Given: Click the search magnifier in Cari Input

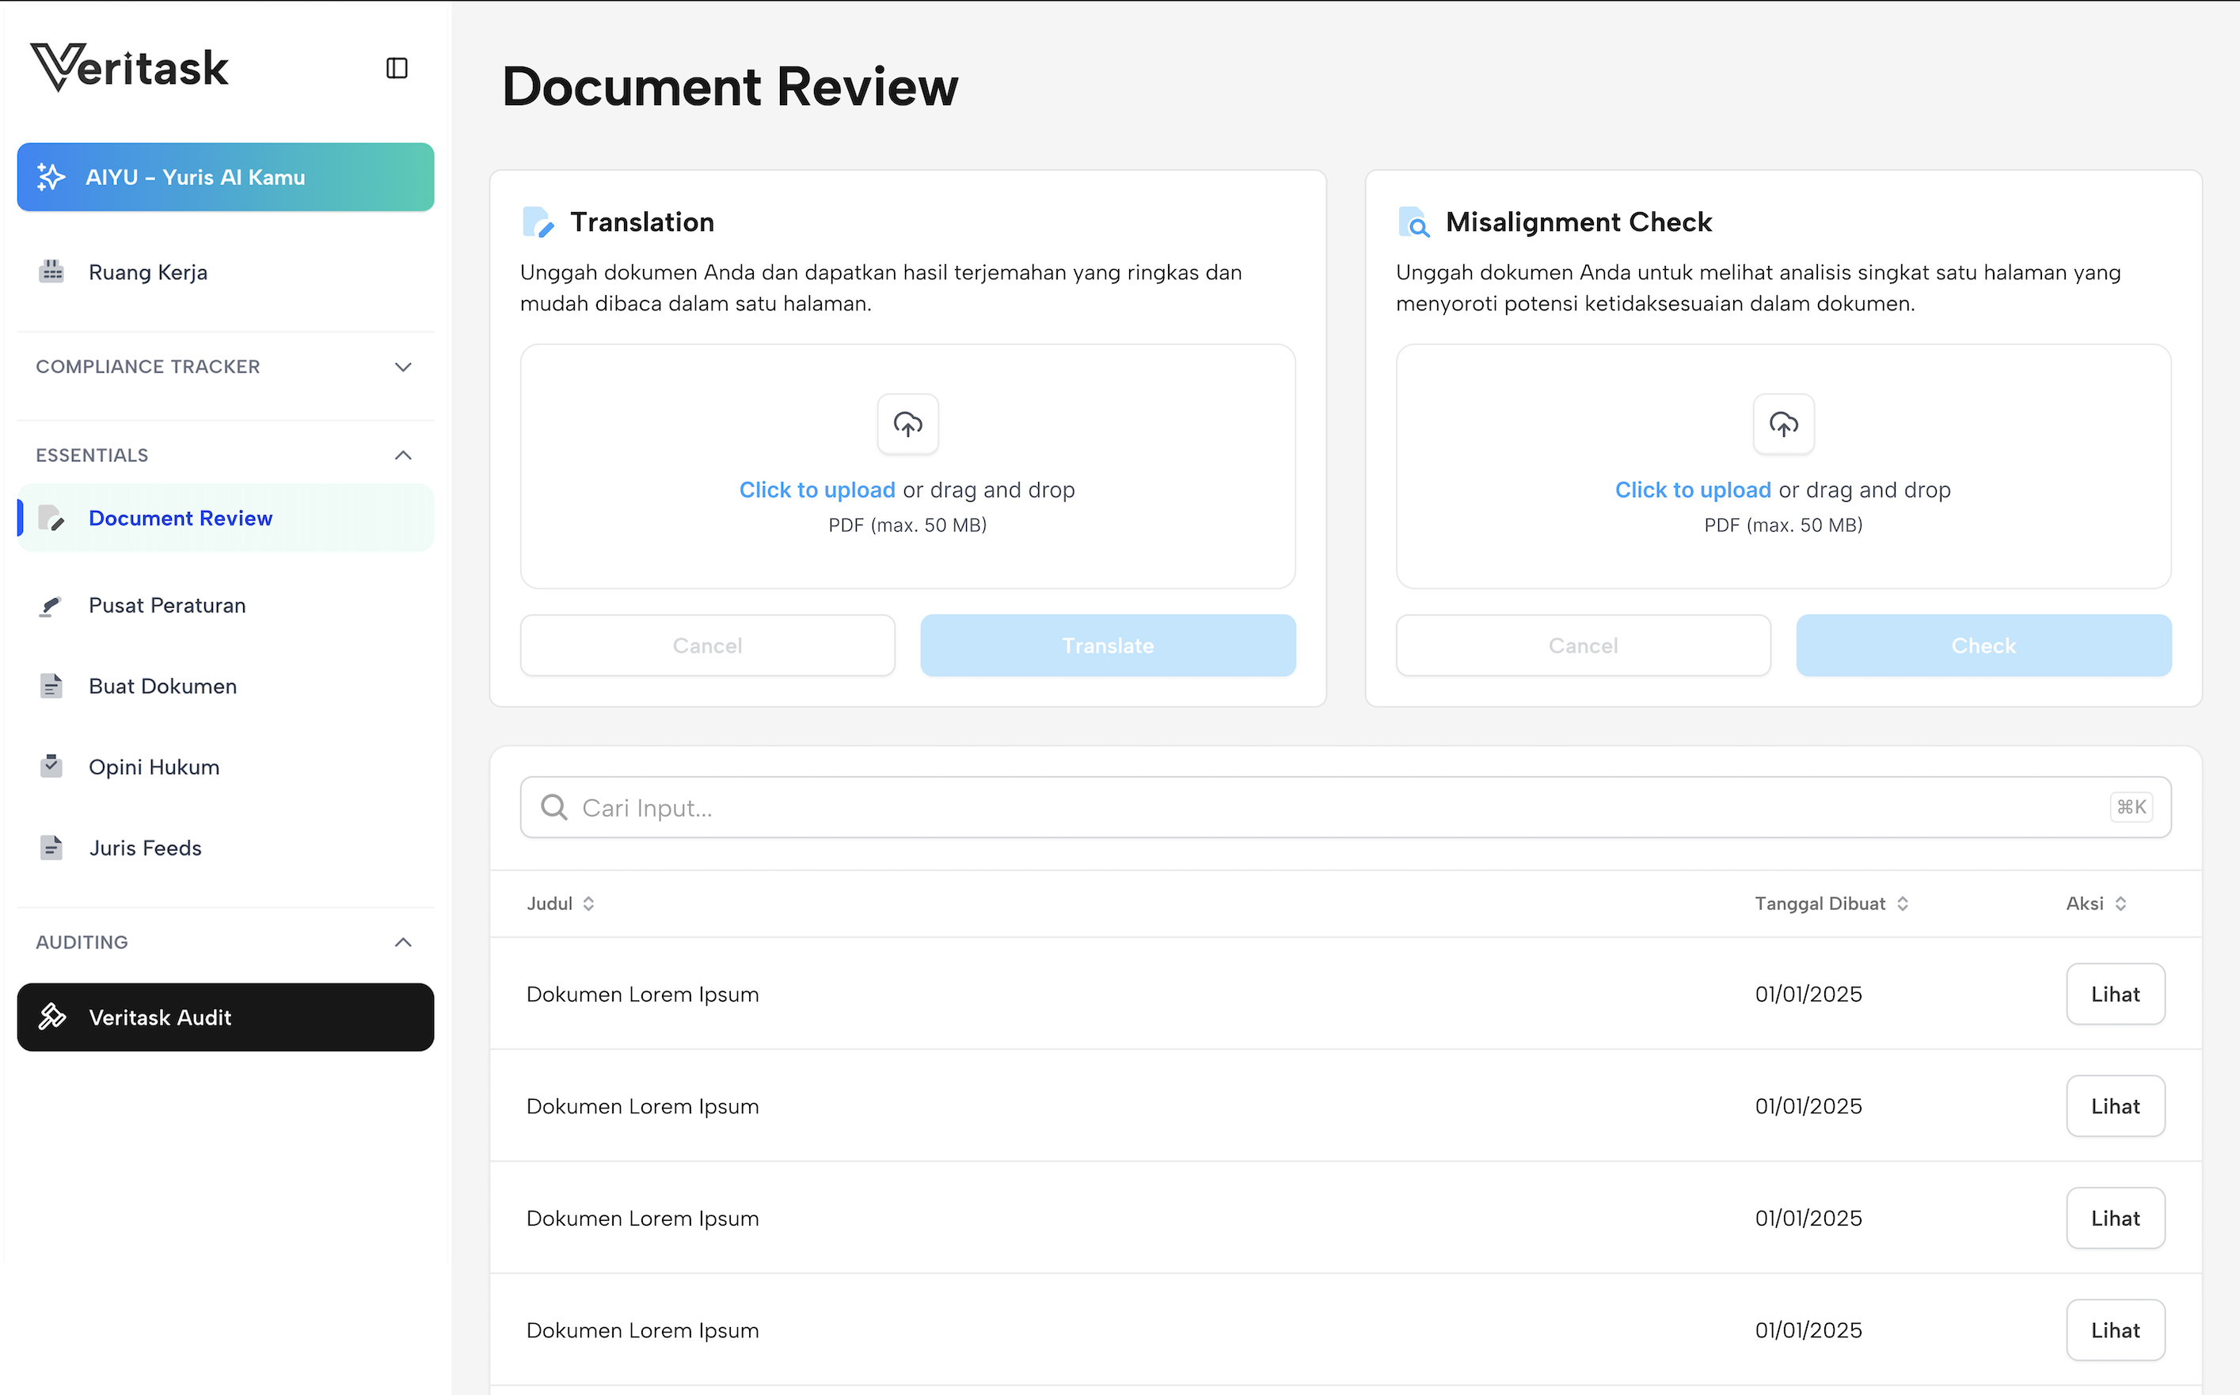Looking at the screenshot, I should point(553,806).
